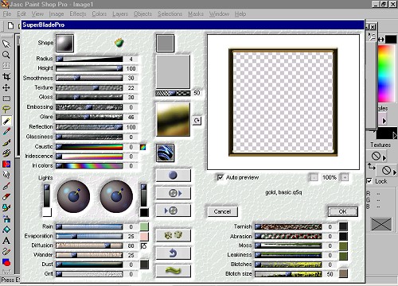Click the Caustic color cube icon

tap(143, 147)
